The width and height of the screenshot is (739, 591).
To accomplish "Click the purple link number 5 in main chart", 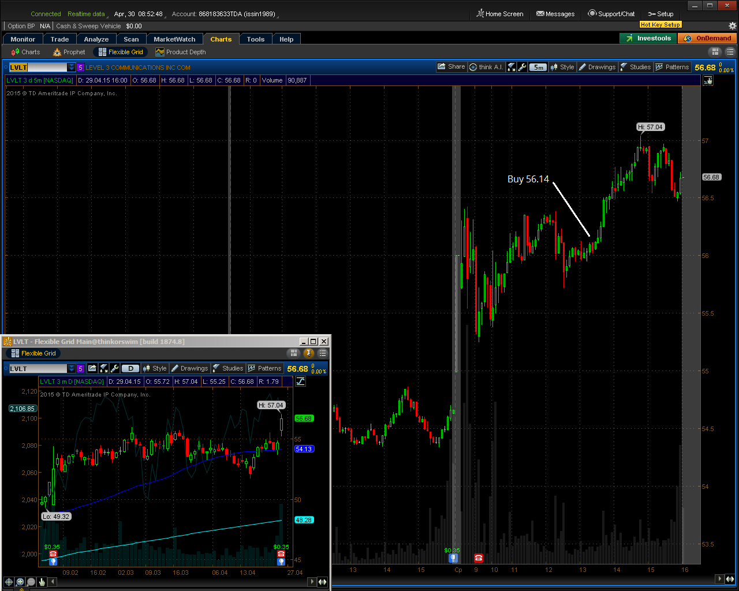I will click(80, 68).
